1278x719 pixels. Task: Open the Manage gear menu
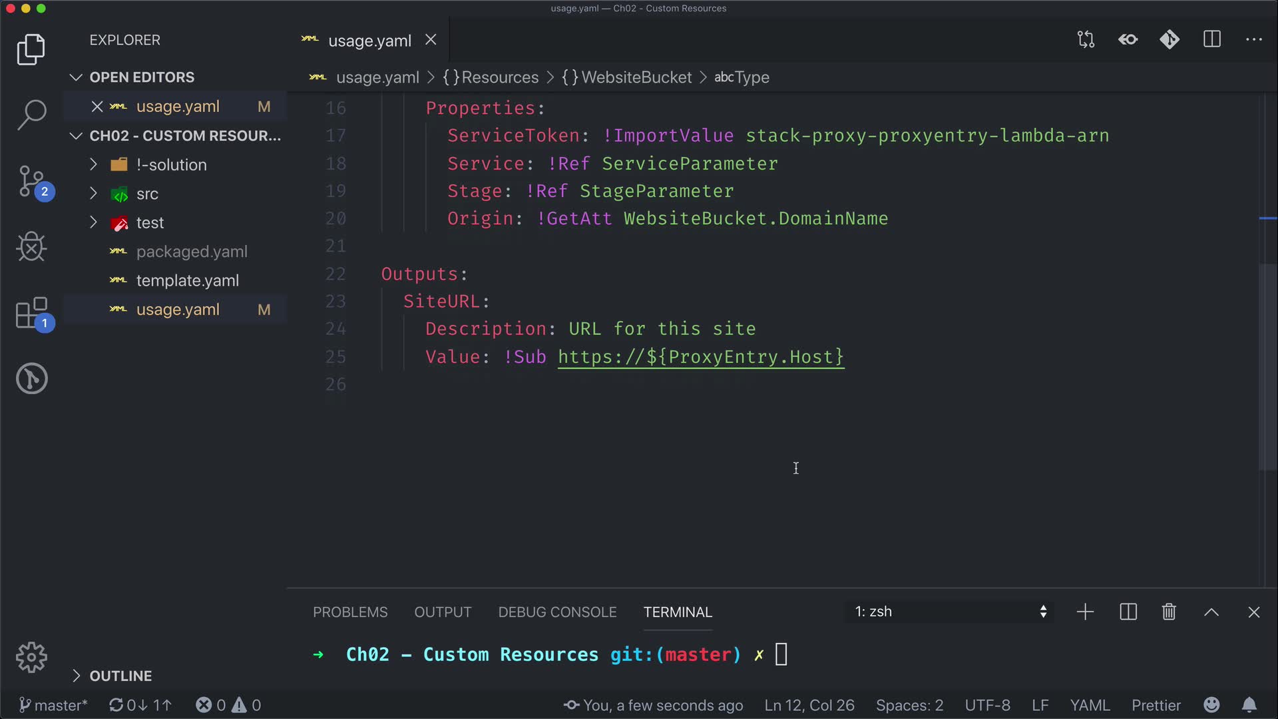(31, 658)
